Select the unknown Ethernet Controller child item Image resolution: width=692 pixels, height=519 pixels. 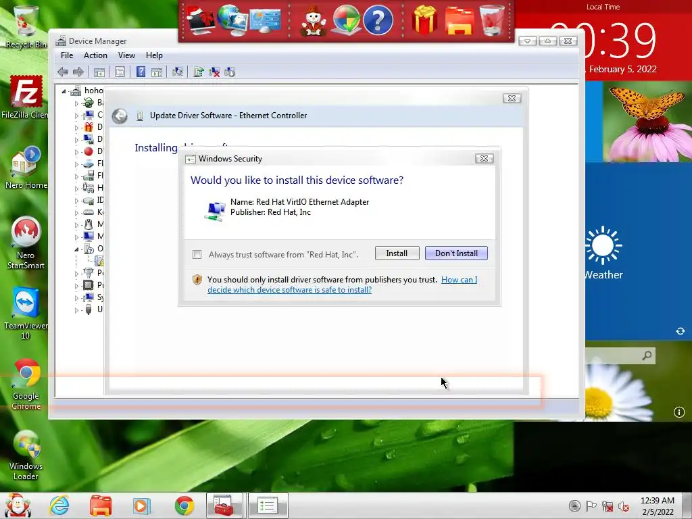pyautogui.click(x=99, y=261)
